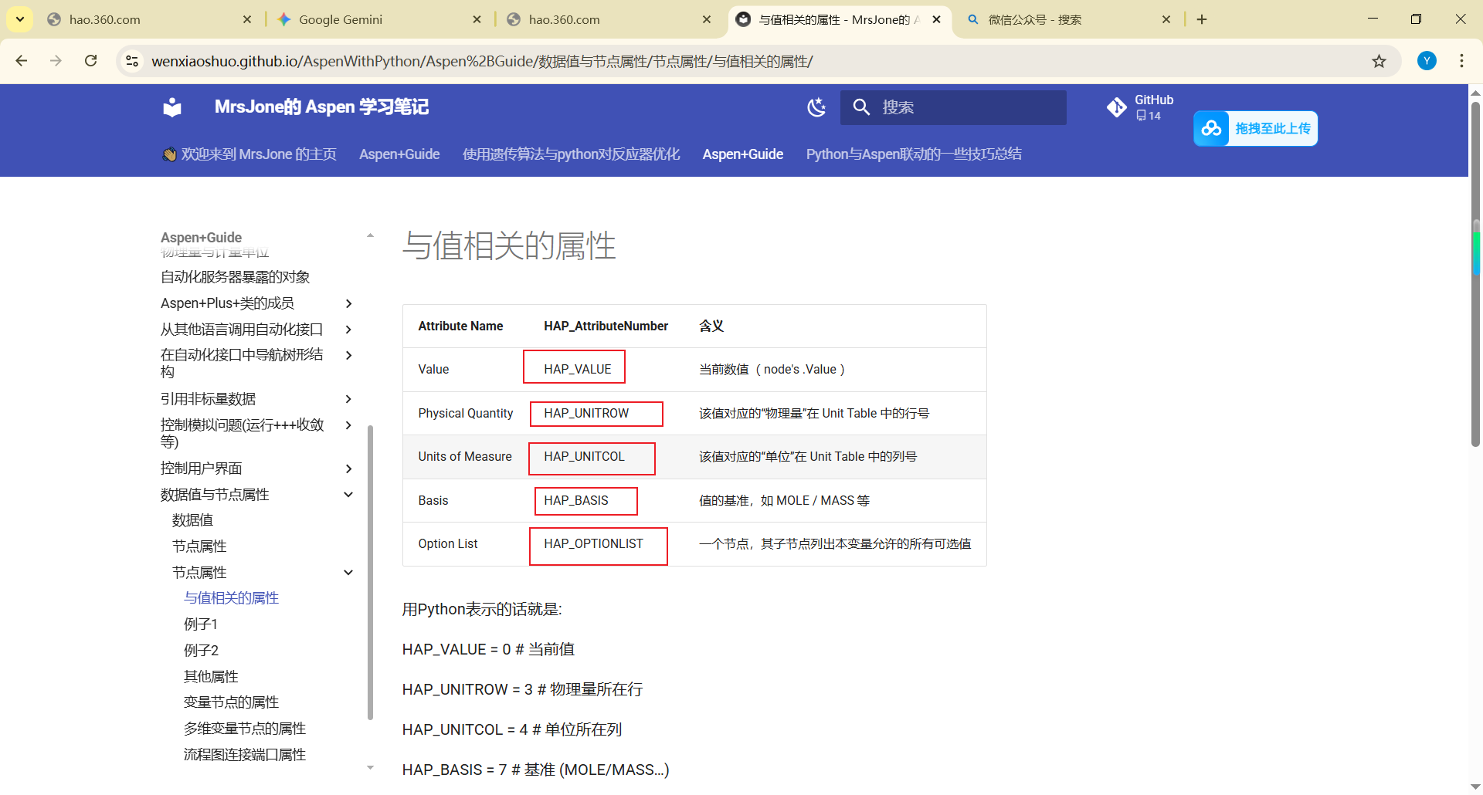Image resolution: width=1483 pixels, height=795 pixels.
Task: Open tab search dropdown arrow
Action: click(x=20, y=19)
